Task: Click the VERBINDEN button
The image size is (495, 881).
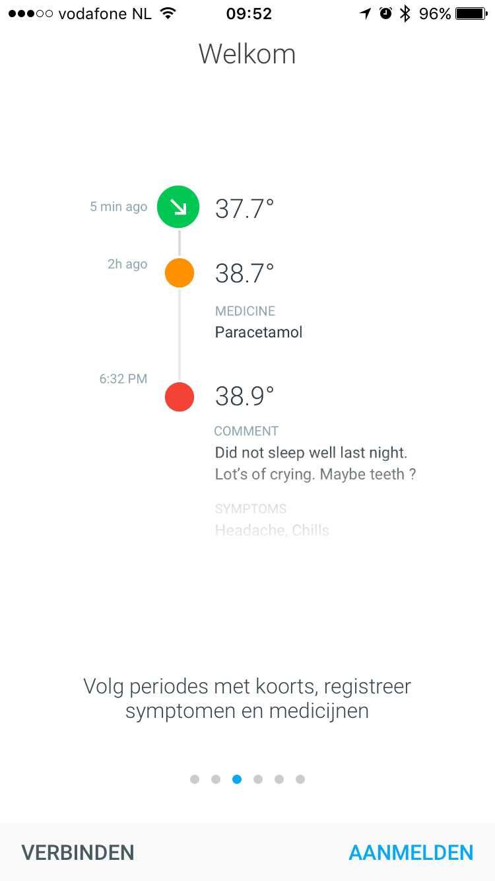Action: tap(78, 853)
